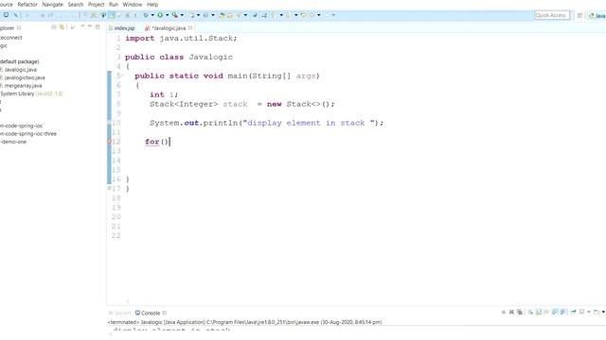Open the Window menu
This screenshot has height=340, width=606.
tap(133, 4)
